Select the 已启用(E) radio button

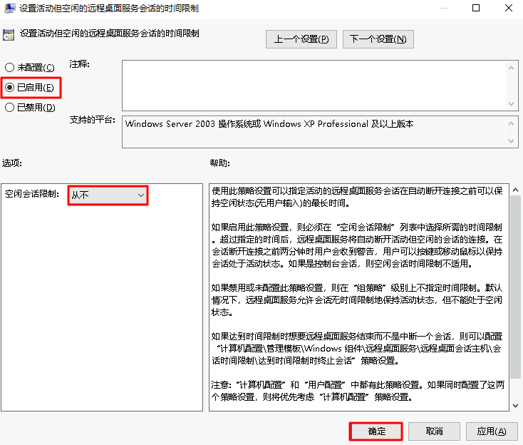[29, 88]
